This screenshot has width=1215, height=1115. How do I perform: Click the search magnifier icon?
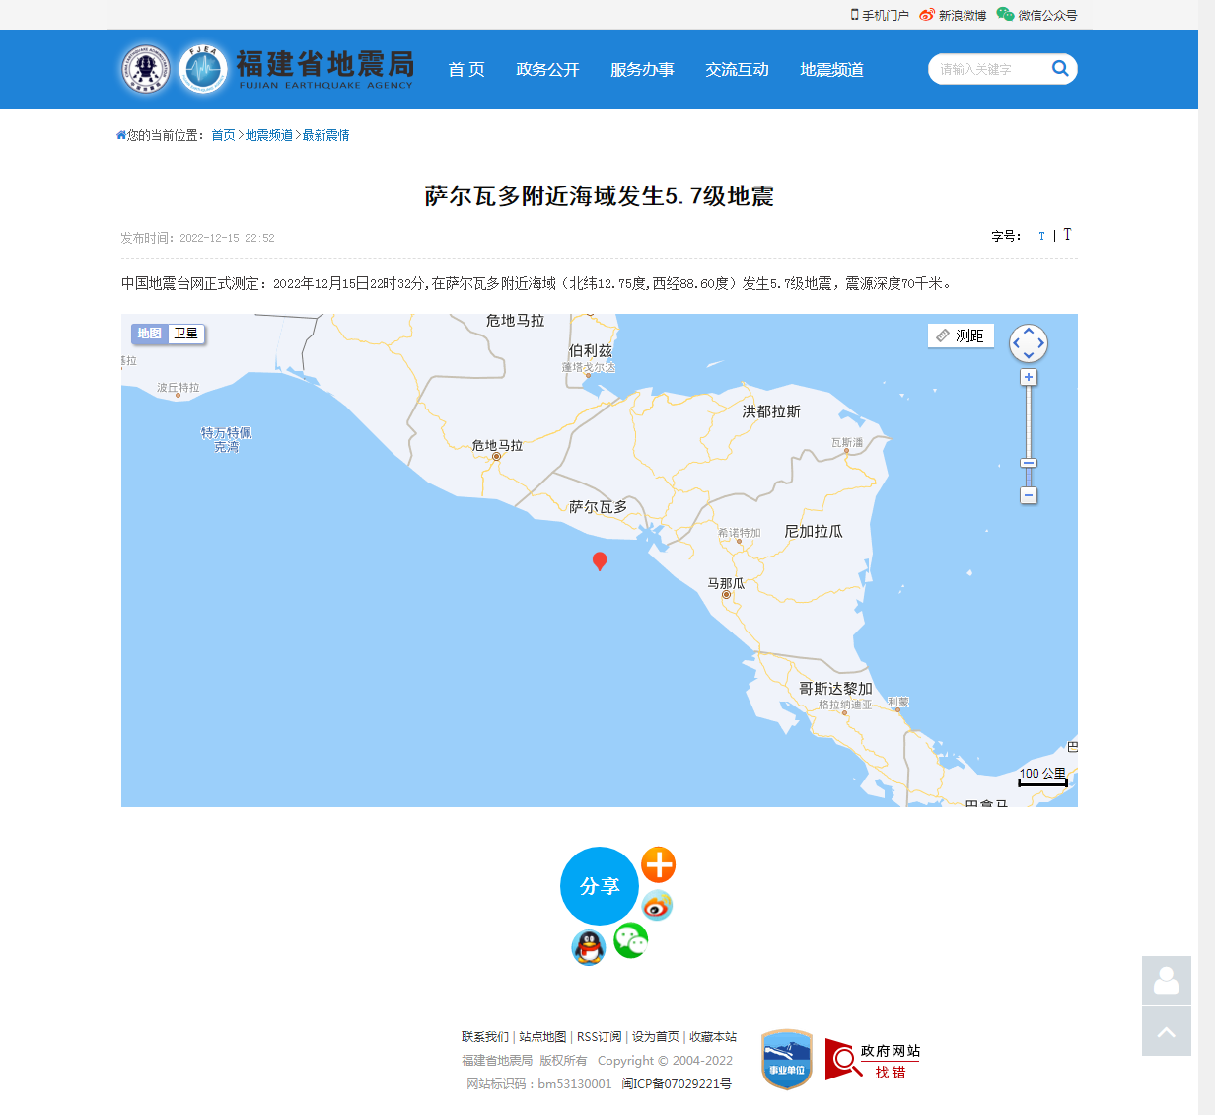(1060, 68)
